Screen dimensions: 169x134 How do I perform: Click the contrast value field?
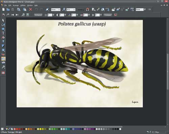pos(62,15)
